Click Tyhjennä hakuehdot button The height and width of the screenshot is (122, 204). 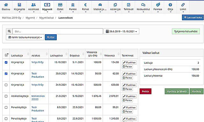point(186,31)
